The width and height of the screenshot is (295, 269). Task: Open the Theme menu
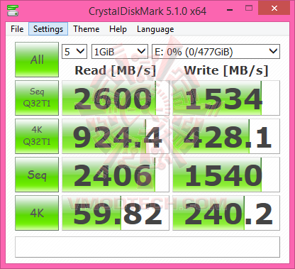pos(87,29)
